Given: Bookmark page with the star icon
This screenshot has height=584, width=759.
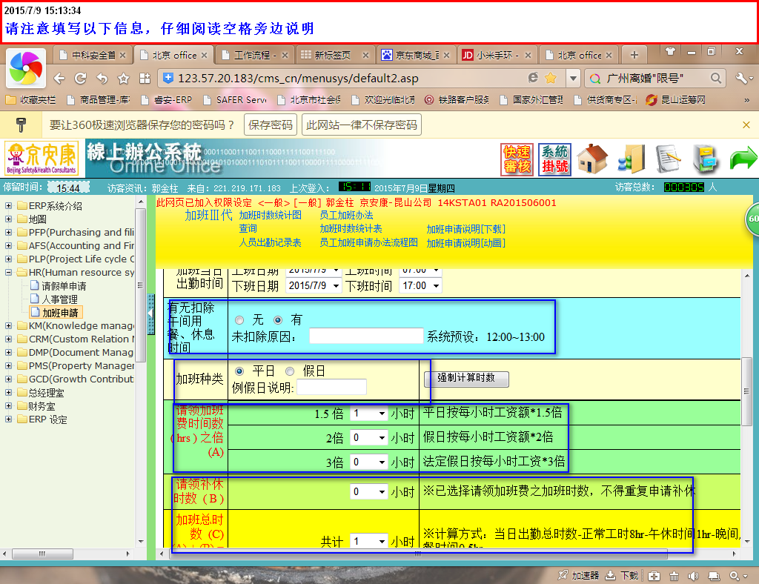Looking at the screenshot, I should [550, 78].
